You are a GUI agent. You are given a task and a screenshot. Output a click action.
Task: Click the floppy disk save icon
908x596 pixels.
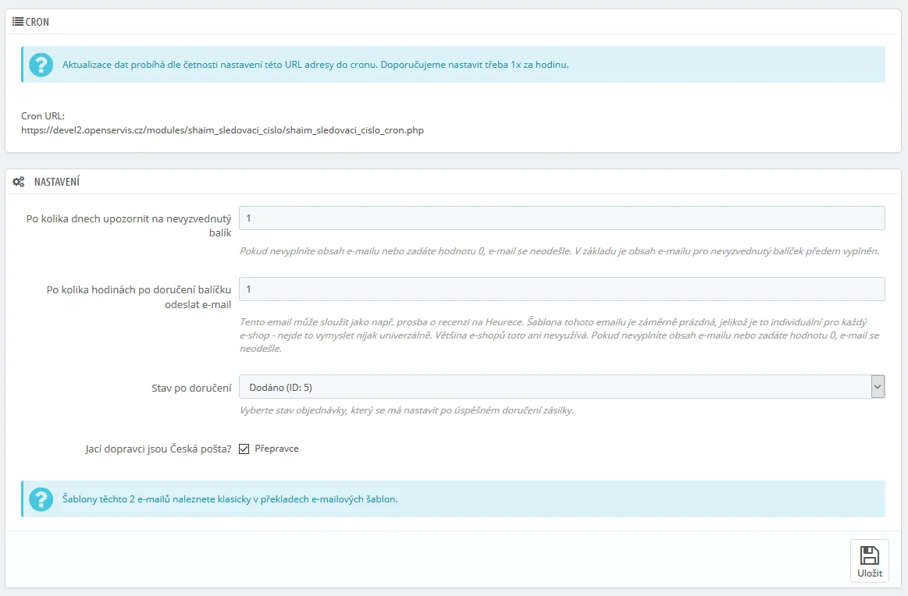[869, 555]
